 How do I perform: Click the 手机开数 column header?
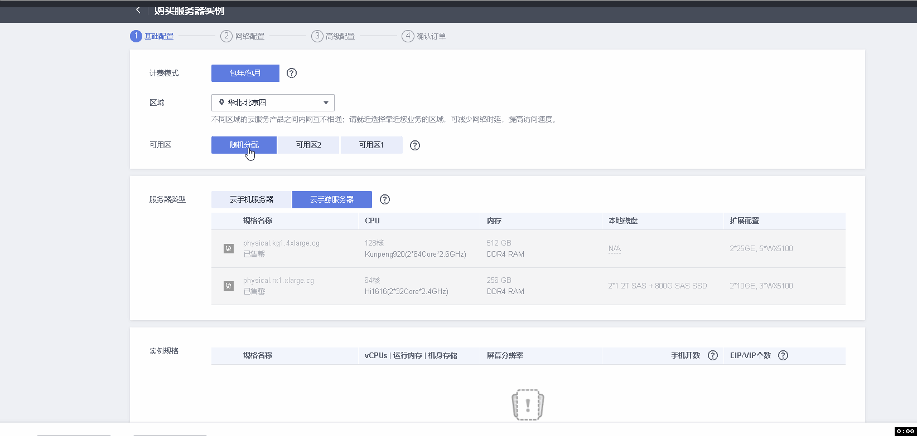686,355
